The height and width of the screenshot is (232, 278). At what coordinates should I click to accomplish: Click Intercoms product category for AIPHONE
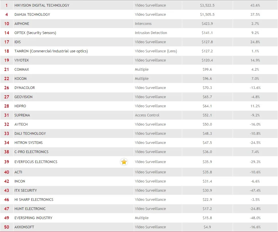coord(143,24)
